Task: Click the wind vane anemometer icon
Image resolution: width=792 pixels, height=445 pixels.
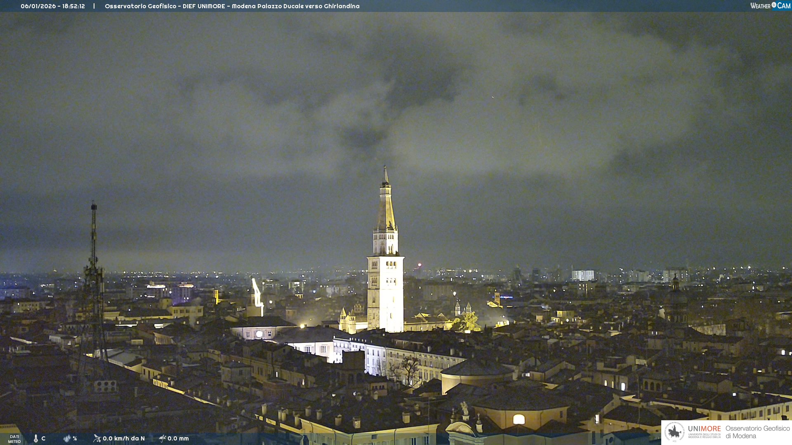Action: pos(97,438)
